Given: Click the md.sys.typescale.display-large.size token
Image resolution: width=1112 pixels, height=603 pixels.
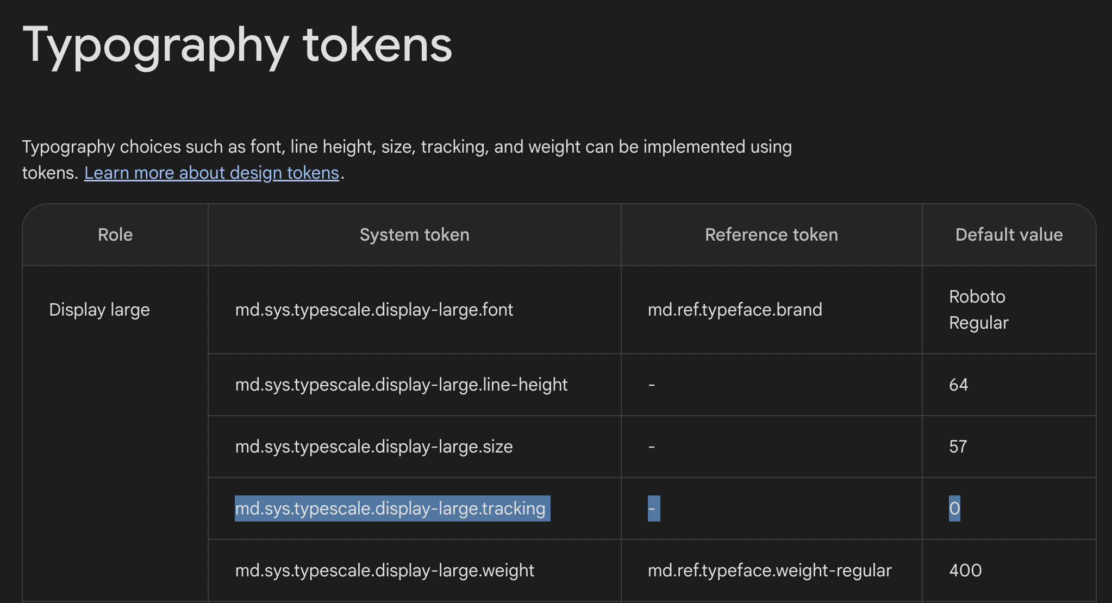Looking at the screenshot, I should click(x=373, y=447).
